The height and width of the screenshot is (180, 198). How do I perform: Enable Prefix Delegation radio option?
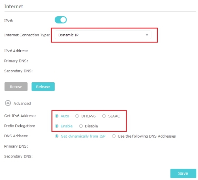click(57, 126)
